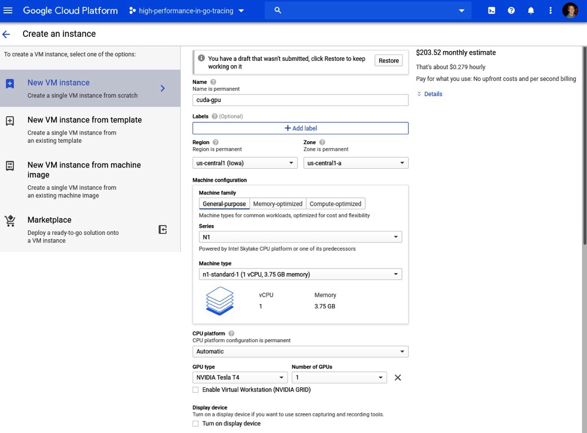Click the help icon beside Zone
Image resolution: width=587 pixels, height=433 pixels.
[322, 142]
